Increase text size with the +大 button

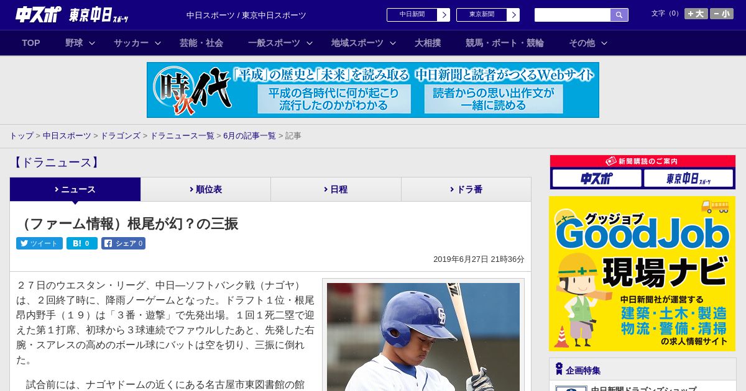click(x=696, y=14)
